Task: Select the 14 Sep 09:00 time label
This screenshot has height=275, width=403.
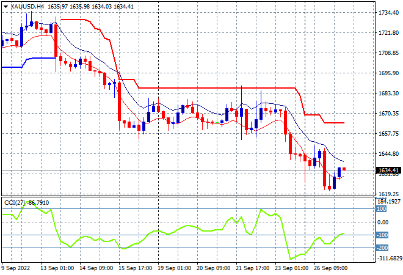Action: [x=96, y=268]
